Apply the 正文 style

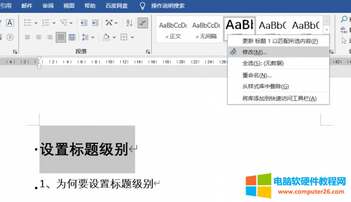click(x=173, y=30)
